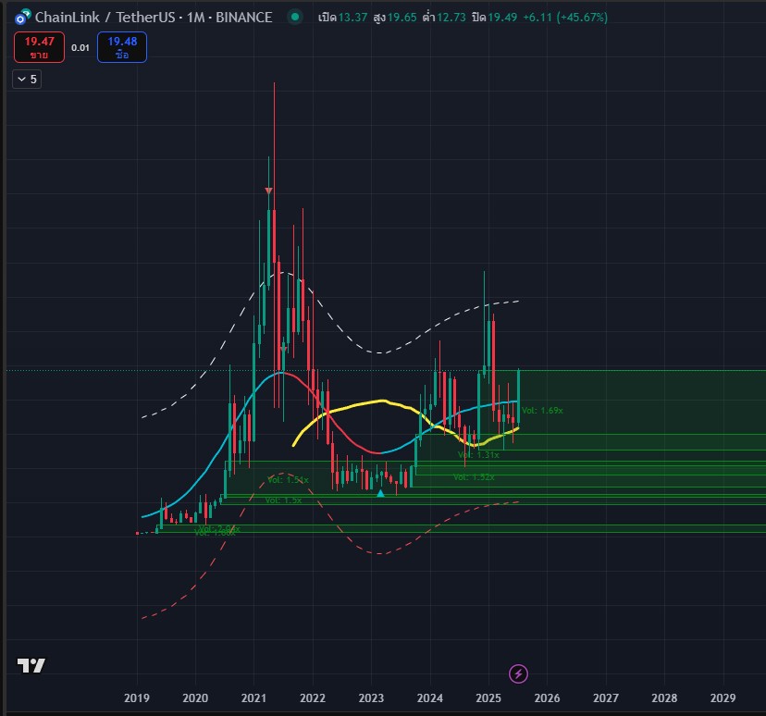Click the 2022 label on time axis

(x=313, y=697)
